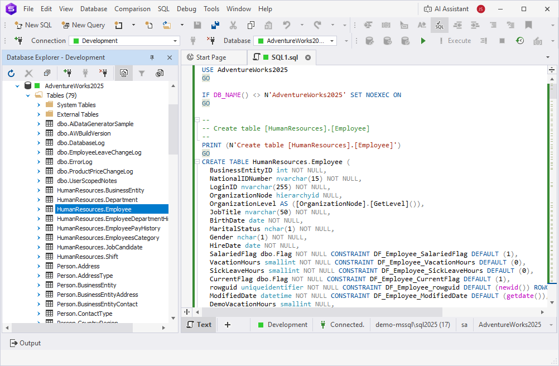Click the AI Assistant button
Image resolution: width=559 pixels, height=366 pixels.
[x=446, y=9]
